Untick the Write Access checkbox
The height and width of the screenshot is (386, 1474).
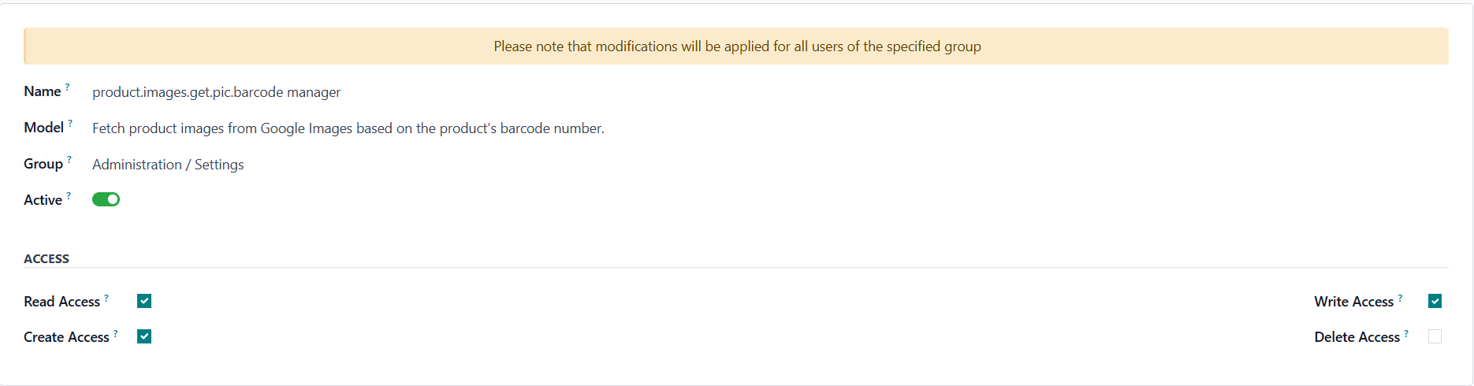pyautogui.click(x=1435, y=301)
